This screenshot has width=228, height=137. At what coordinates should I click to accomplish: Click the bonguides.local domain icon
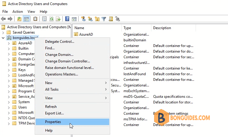point(9,38)
